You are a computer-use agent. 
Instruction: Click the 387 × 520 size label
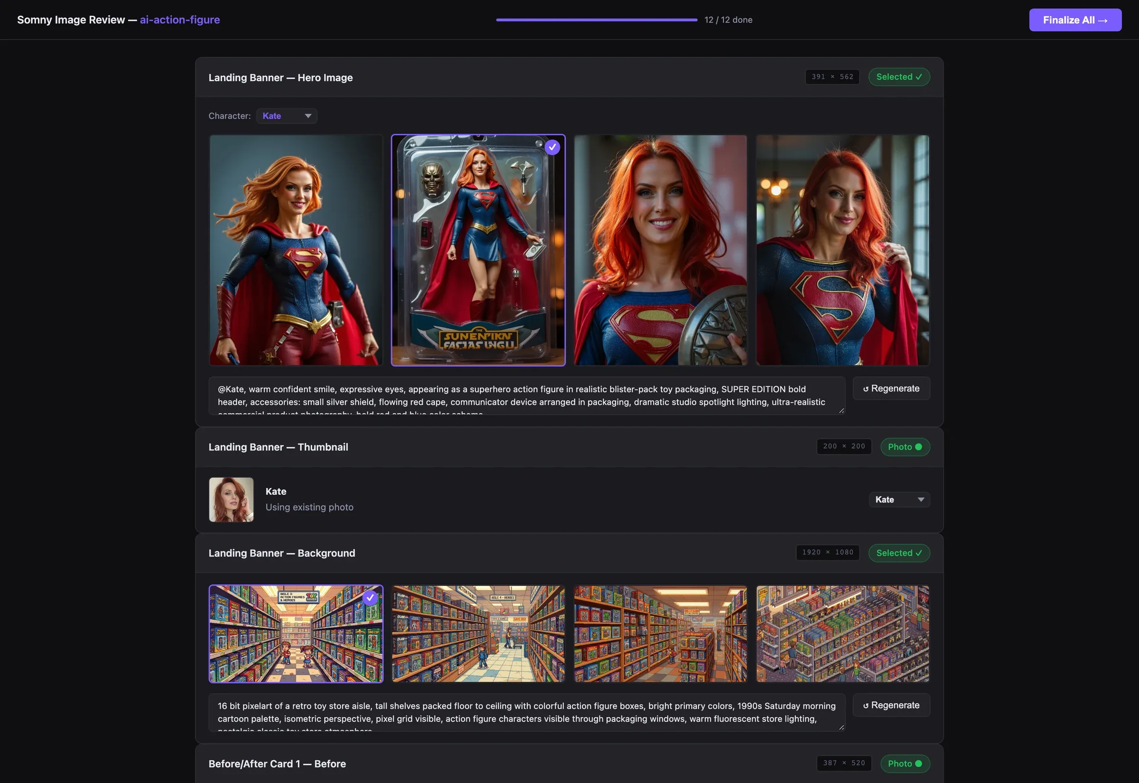coord(844,763)
